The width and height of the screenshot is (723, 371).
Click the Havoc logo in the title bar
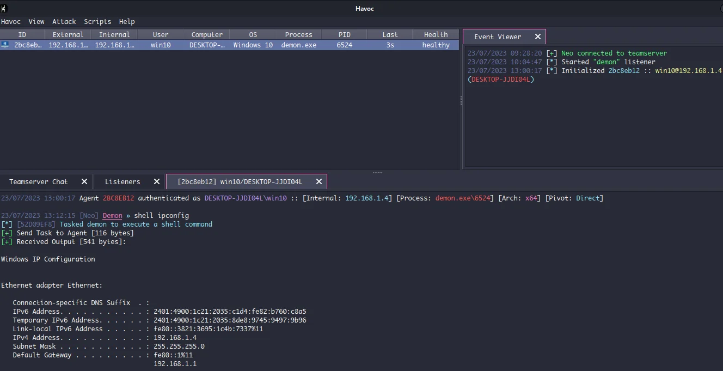point(4,8)
